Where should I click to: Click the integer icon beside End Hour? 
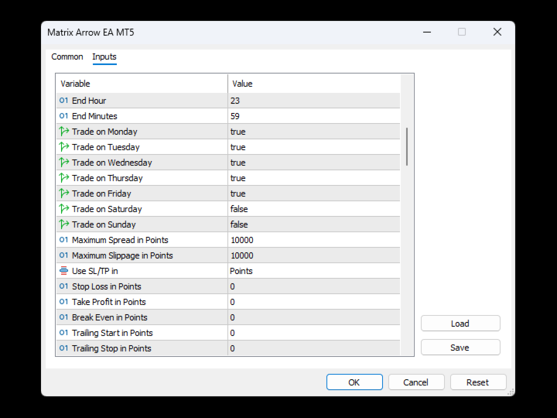pos(63,101)
